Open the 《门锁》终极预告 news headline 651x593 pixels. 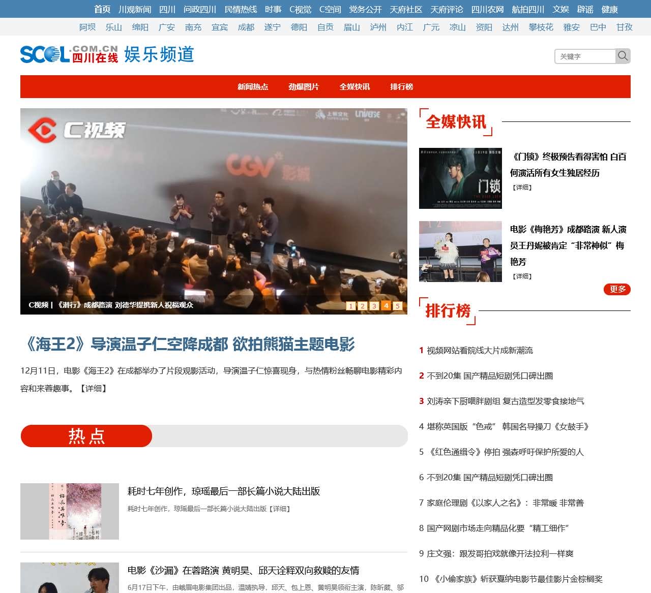pos(568,165)
